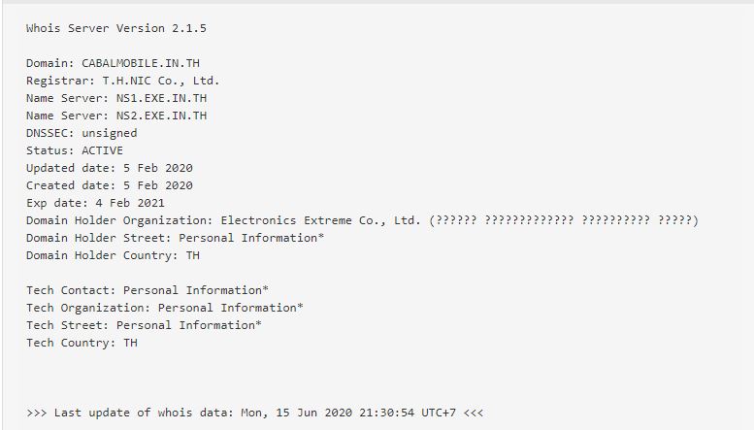Viewport: 754px width, 430px height.
Task: Click the Tech Organization line
Action: click(x=164, y=308)
